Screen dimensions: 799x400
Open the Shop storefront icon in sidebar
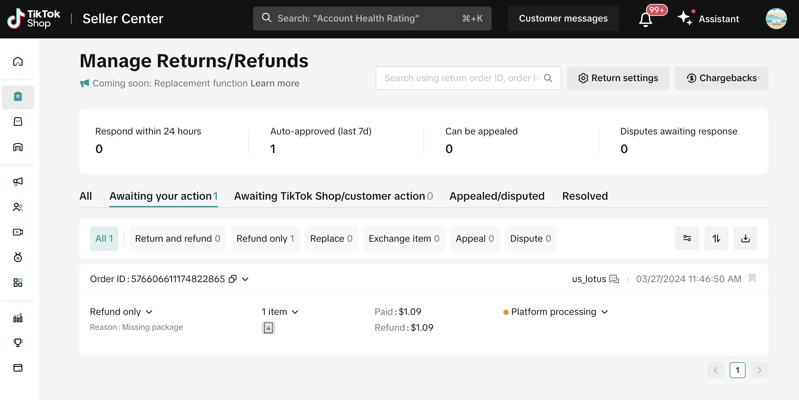click(x=18, y=147)
